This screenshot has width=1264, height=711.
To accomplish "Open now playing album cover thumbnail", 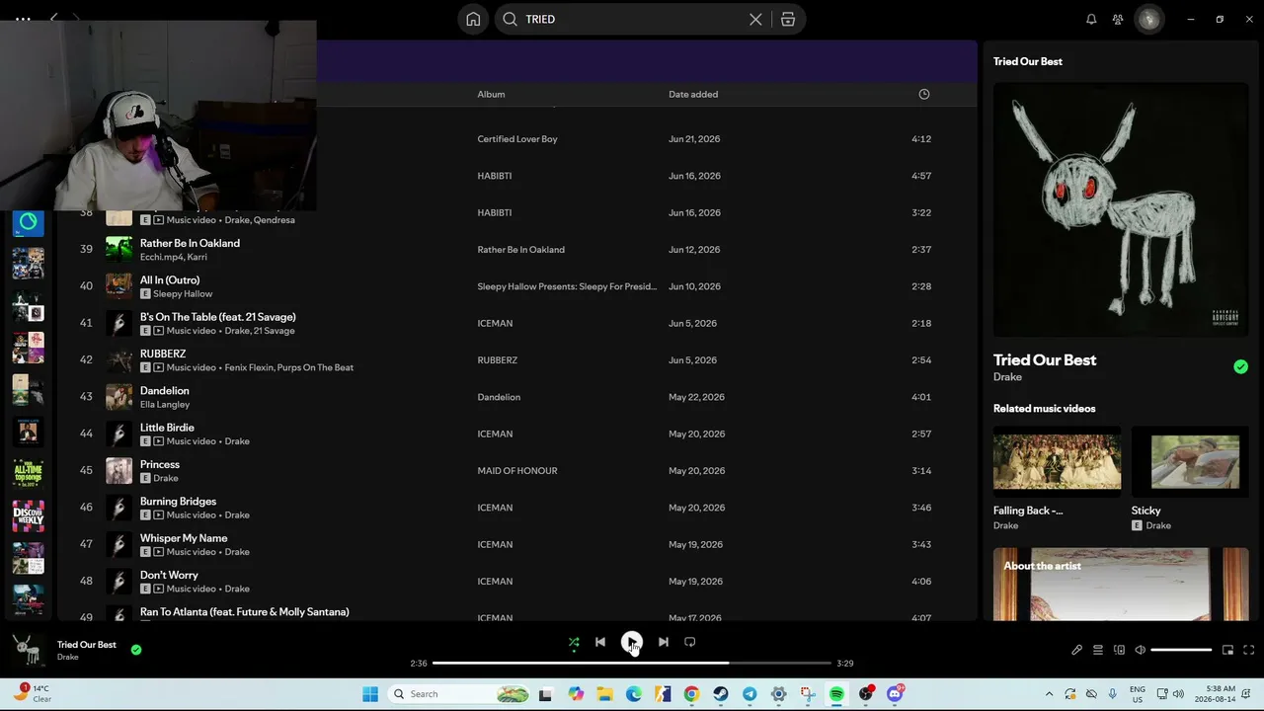I will pos(29,650).
